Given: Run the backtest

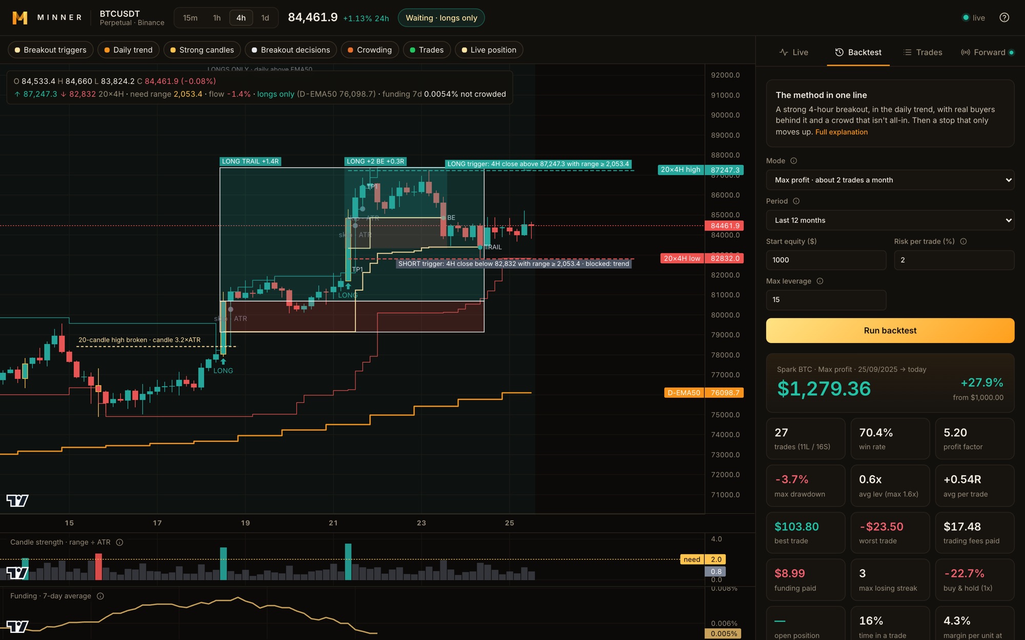Looking at the screenshot, I should point(890,331).
